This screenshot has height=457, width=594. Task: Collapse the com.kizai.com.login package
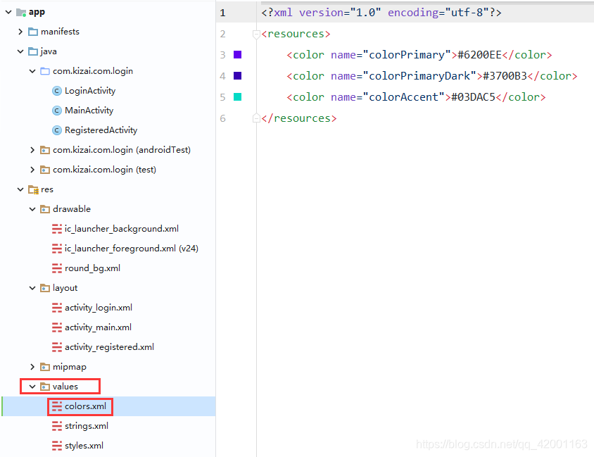point(32,71)
